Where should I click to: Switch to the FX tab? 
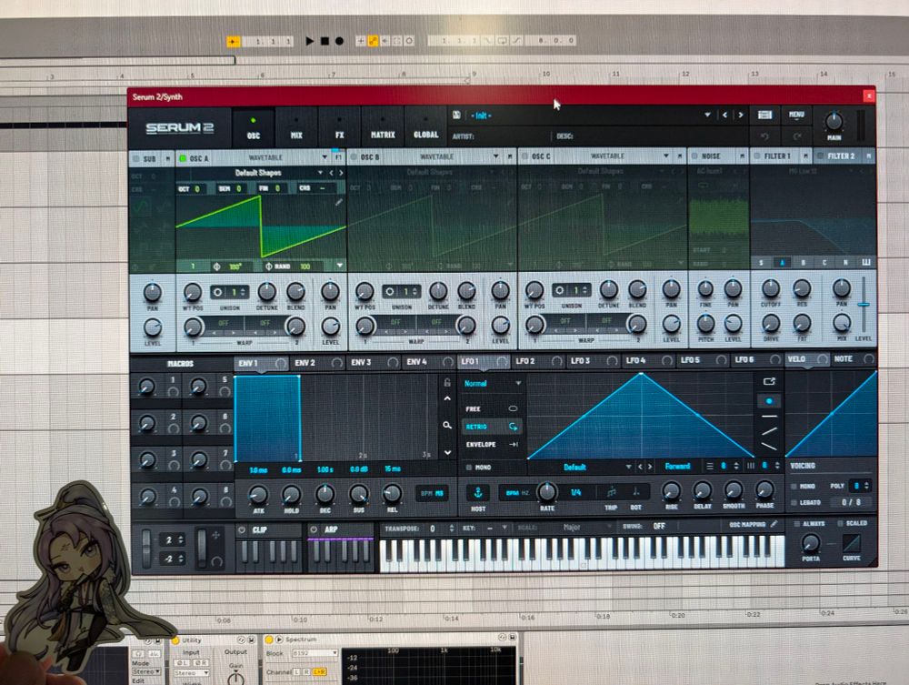point(339,127)
